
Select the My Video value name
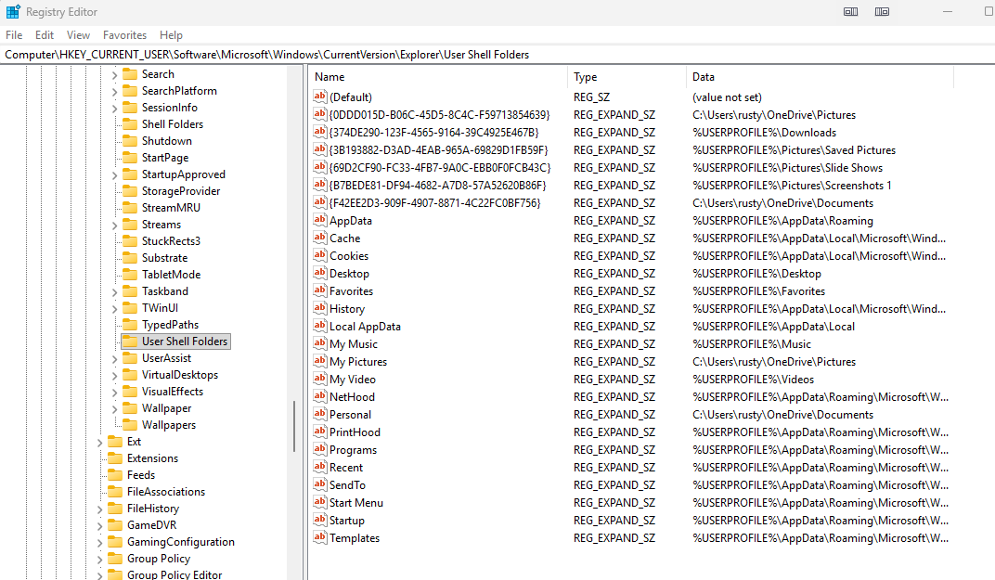coord(352,379)
